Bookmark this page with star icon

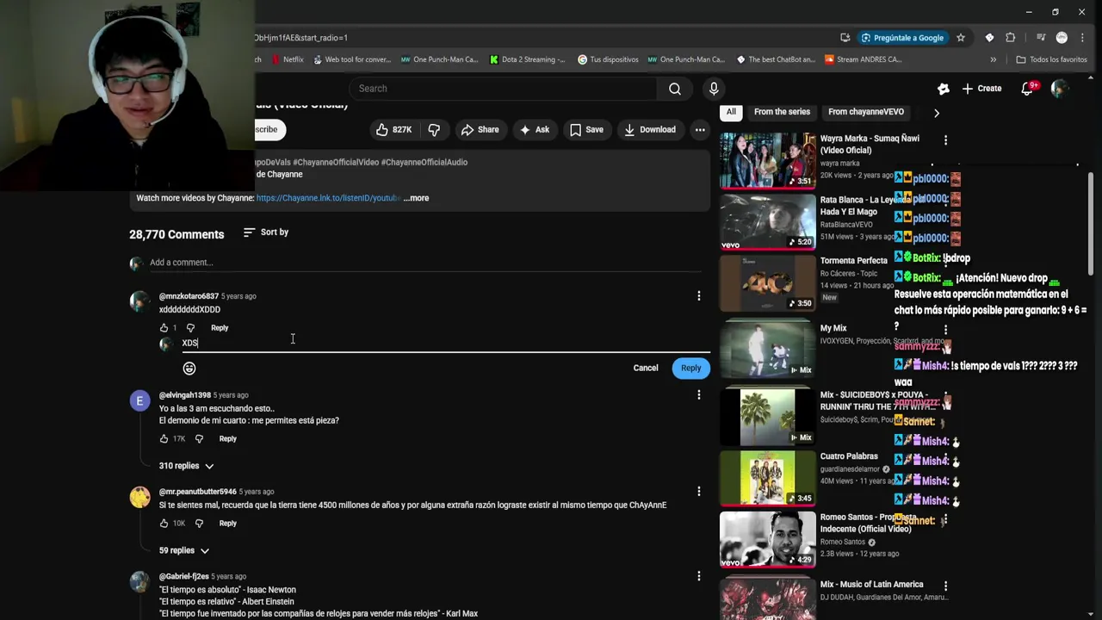(961, 38)
